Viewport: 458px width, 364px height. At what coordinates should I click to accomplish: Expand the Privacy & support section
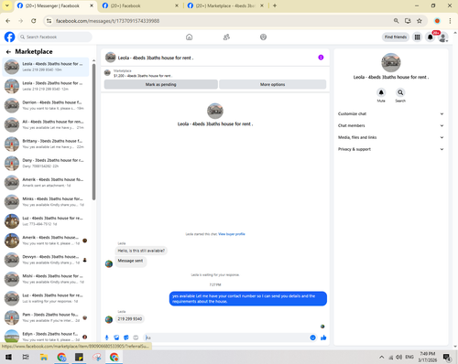(390, 149)
